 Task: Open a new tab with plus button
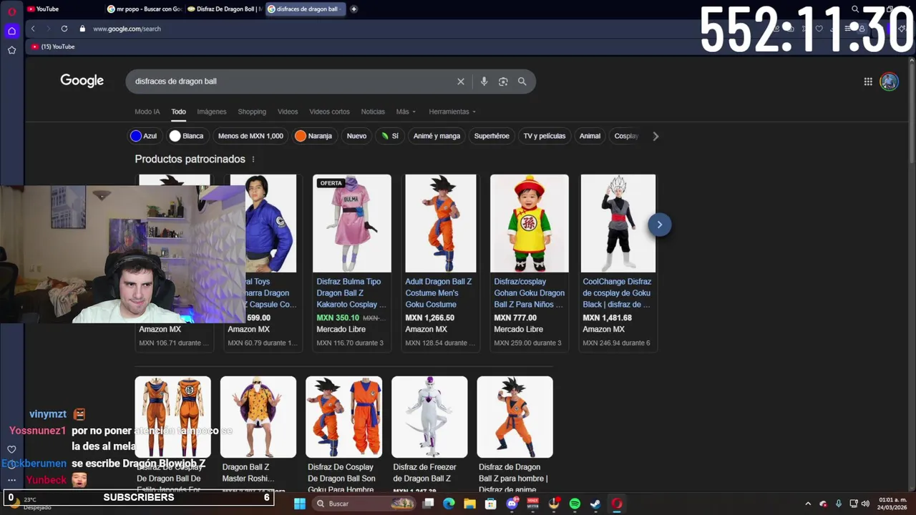354,9
